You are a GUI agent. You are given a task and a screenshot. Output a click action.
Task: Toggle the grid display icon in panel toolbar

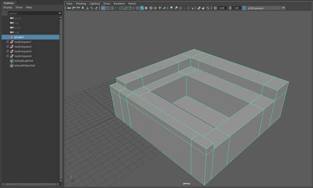click(103, 8)
